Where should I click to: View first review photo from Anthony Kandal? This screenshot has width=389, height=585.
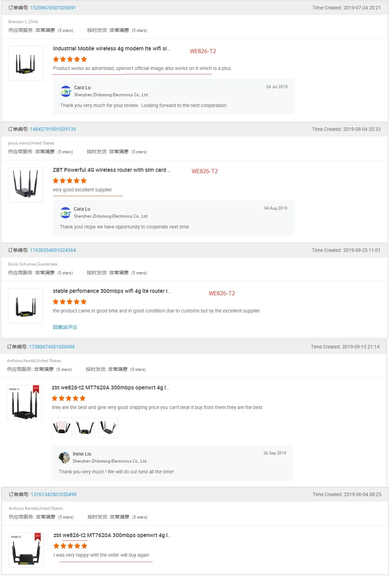[x=62, y=428]
